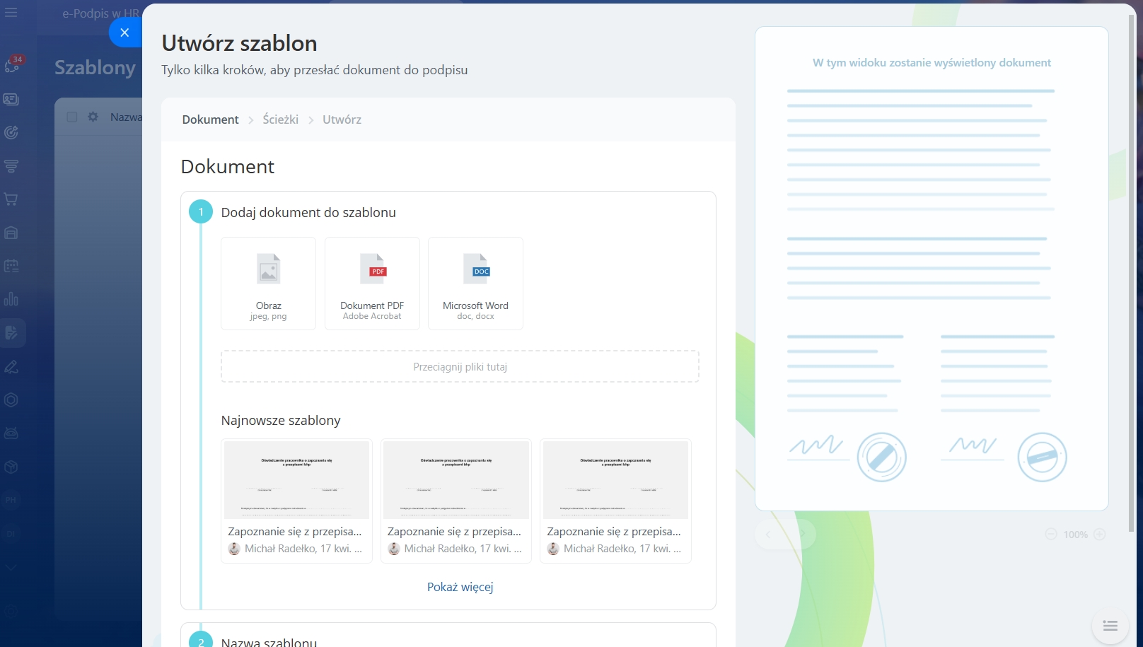Image resolution: width=1143 pixels, height=647 pixels.
Task: Select the third Zapoznanie się z przepisa... template
Action: (615, 501)
